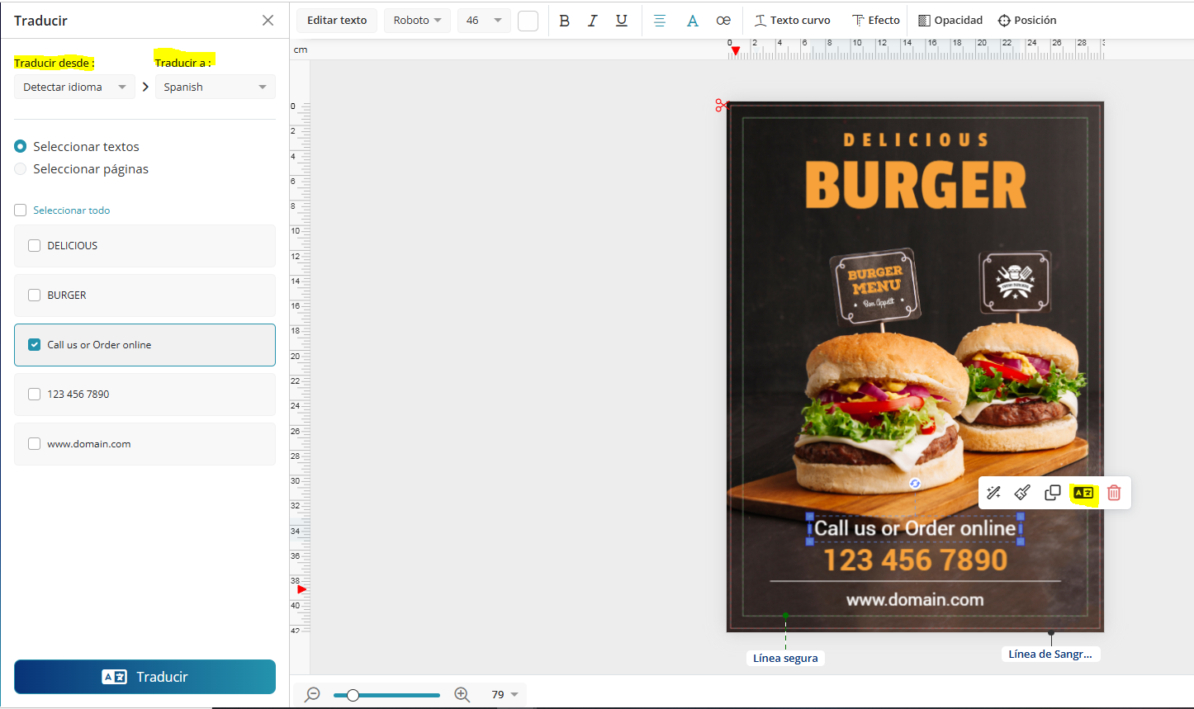Duplicate the selected text element
Viewport: 1194px width, 709px height.
(x=1052, y=493)
